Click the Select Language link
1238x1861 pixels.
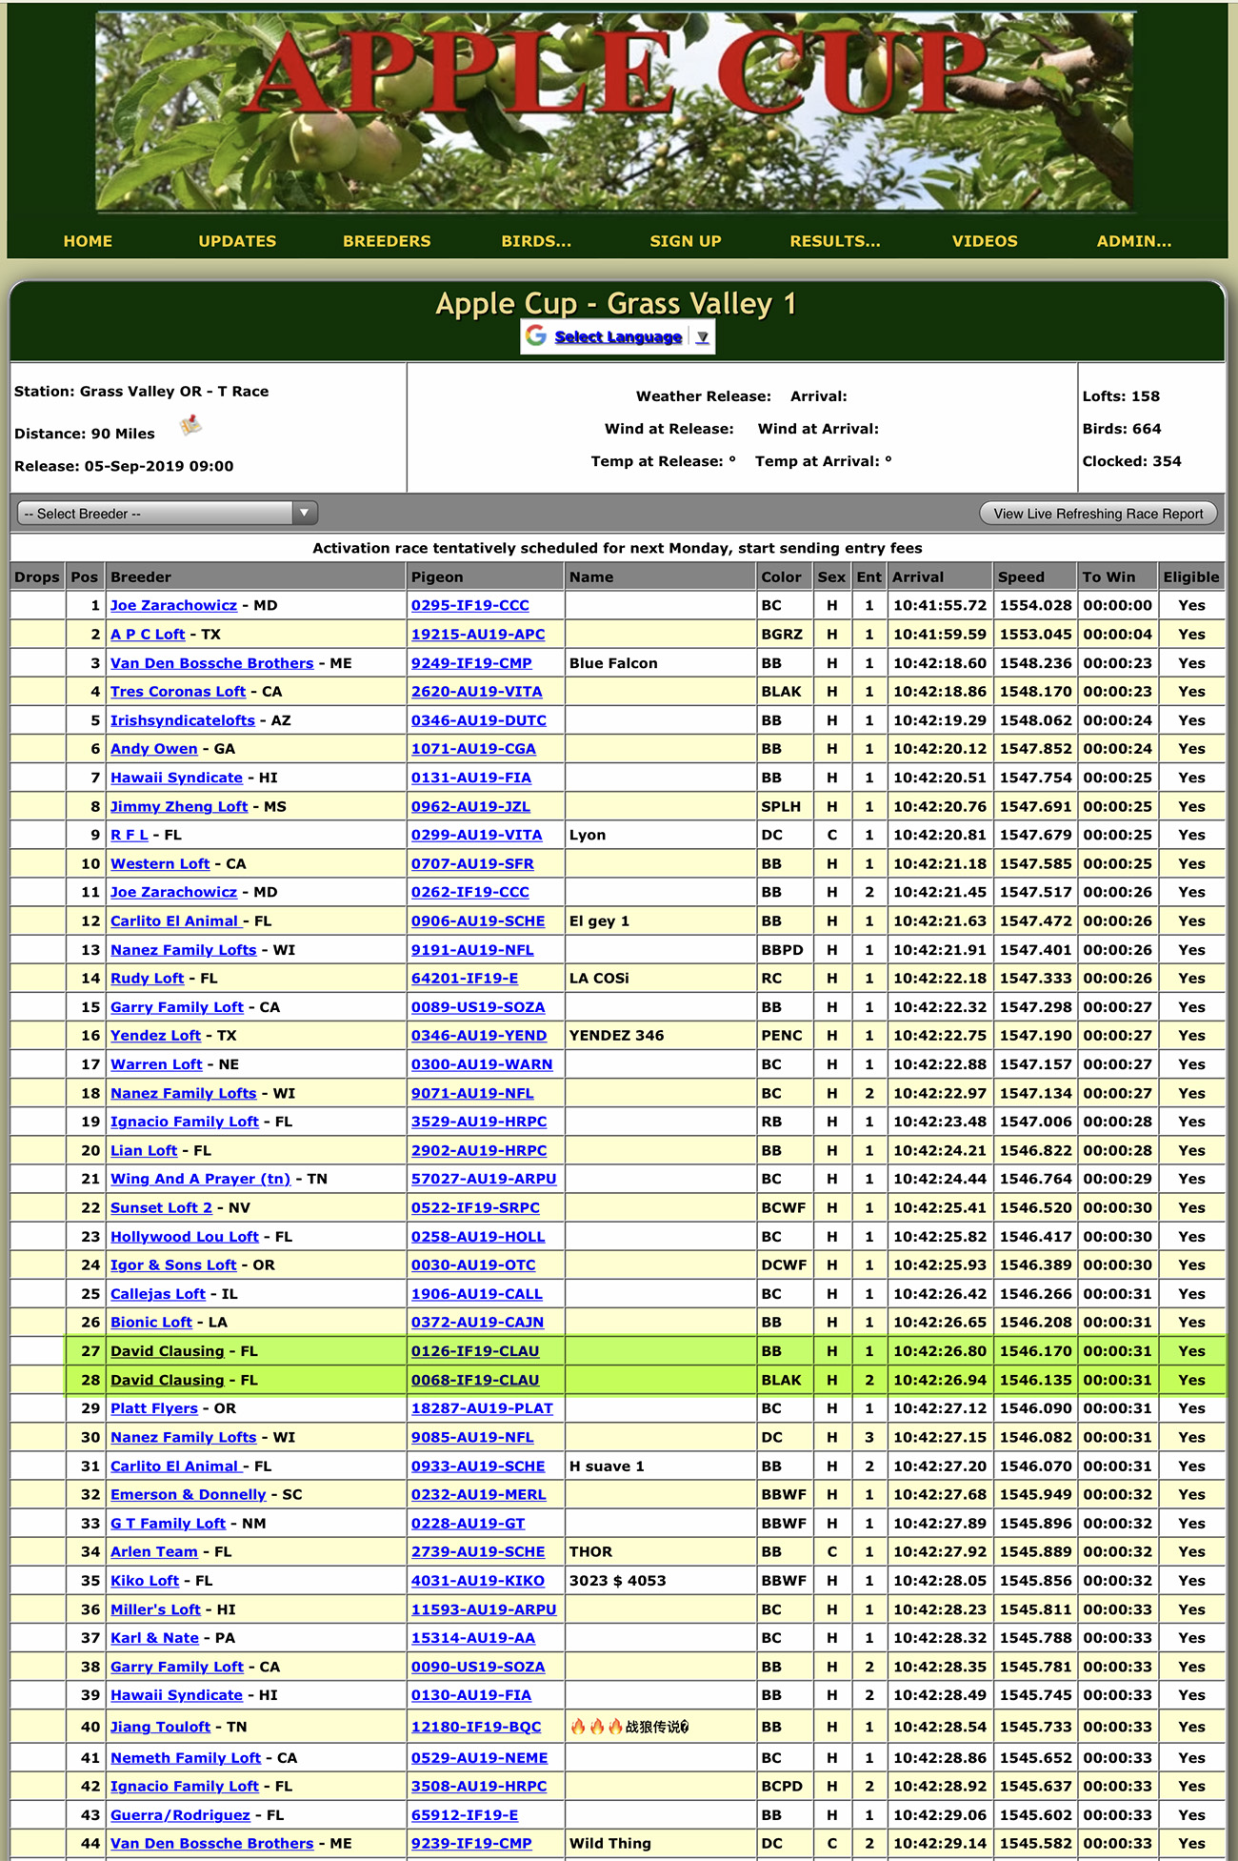(618, 337)
